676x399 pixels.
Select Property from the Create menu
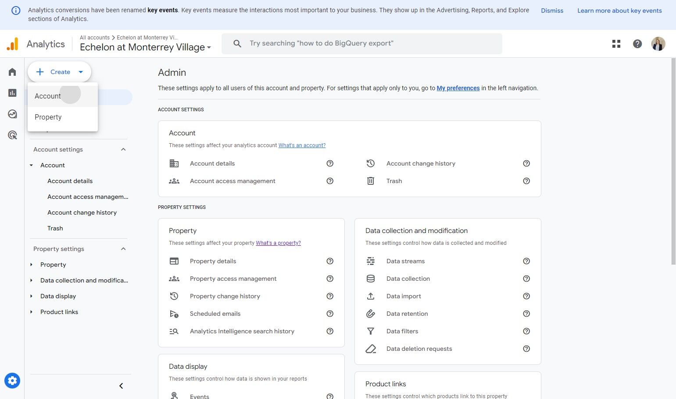pos(48,117)
